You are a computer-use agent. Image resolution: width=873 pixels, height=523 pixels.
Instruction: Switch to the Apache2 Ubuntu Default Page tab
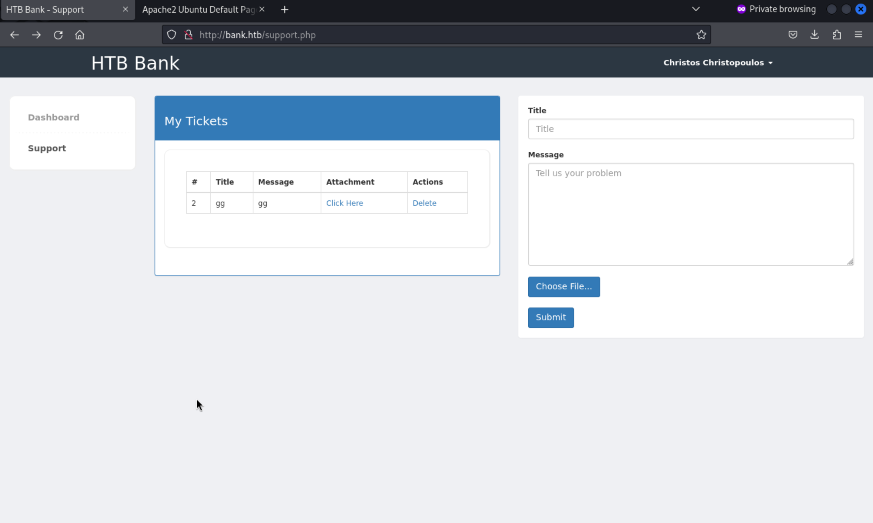[198, 9]
